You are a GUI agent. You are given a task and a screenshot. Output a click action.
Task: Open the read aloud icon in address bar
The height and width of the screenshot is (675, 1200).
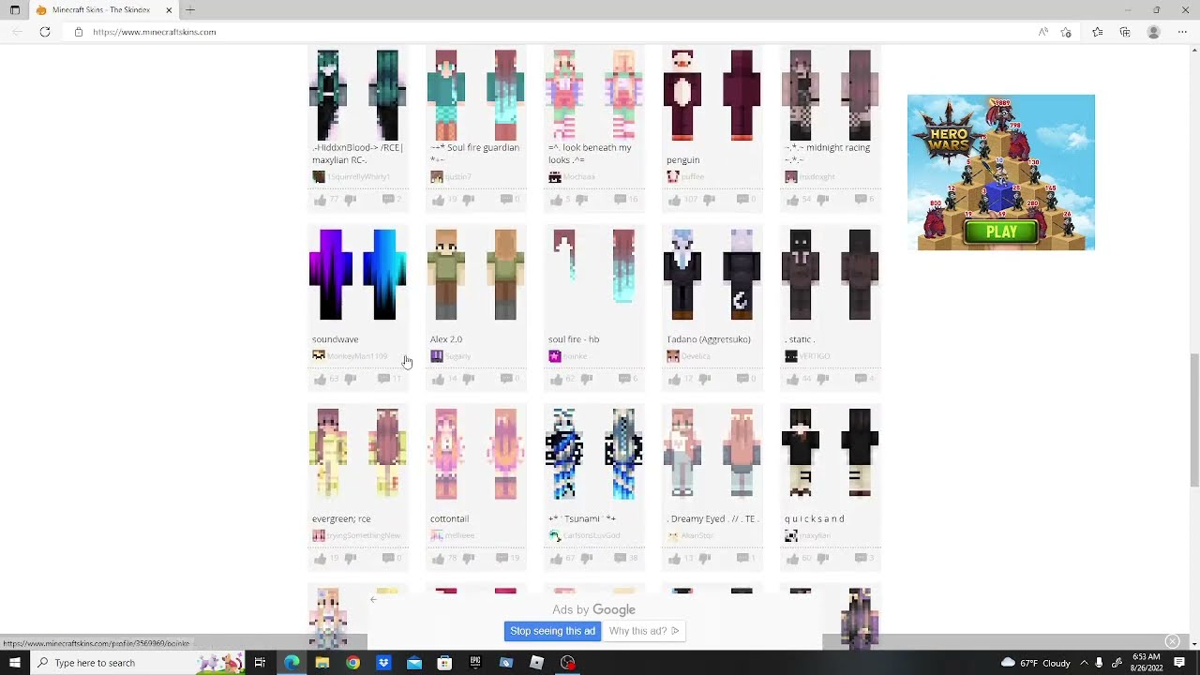(1043, 32)
